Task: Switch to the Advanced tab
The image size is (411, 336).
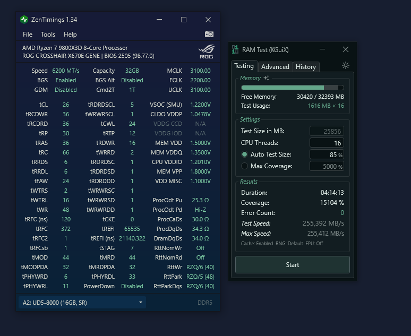Action: point(275,67)
